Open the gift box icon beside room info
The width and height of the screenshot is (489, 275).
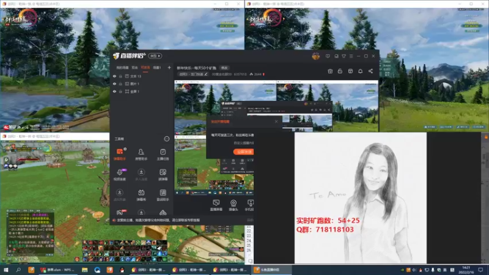330,71
